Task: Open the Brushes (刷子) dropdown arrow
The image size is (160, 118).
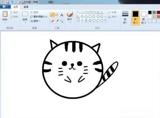Action: point(70,22)
